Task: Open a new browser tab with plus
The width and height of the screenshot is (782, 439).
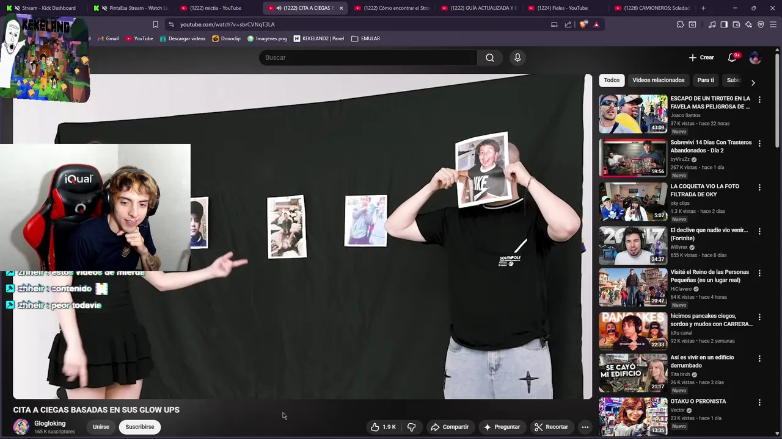Action: (703, 8)
